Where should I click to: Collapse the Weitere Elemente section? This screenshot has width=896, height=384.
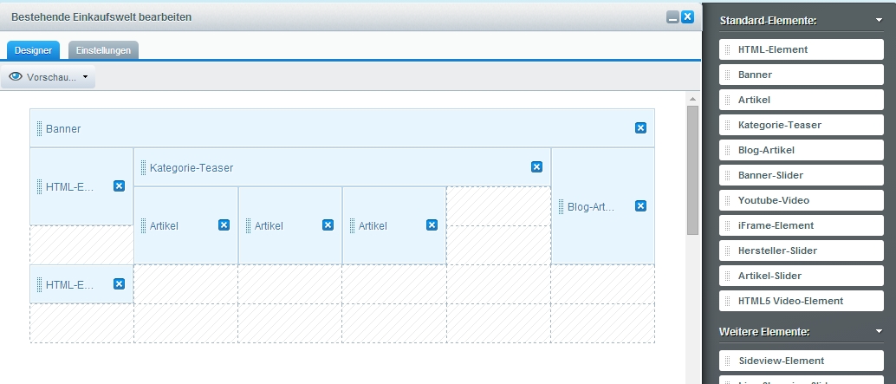(x=879, y=331)
